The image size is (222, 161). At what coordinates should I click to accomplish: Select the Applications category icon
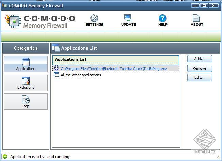click(26, 62)
